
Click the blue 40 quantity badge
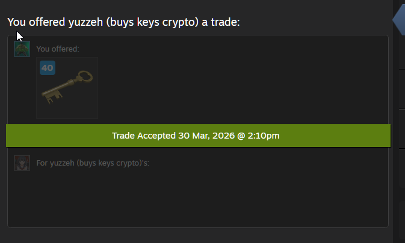(48, 68)
